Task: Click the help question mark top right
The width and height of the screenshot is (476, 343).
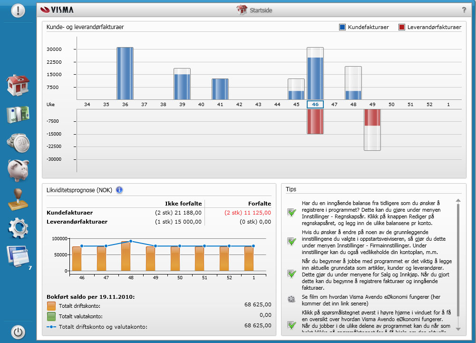Action: coord(464,10)
